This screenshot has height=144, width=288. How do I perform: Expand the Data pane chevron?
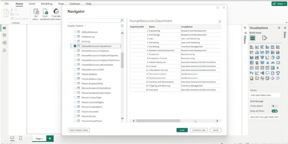(285, 28)
